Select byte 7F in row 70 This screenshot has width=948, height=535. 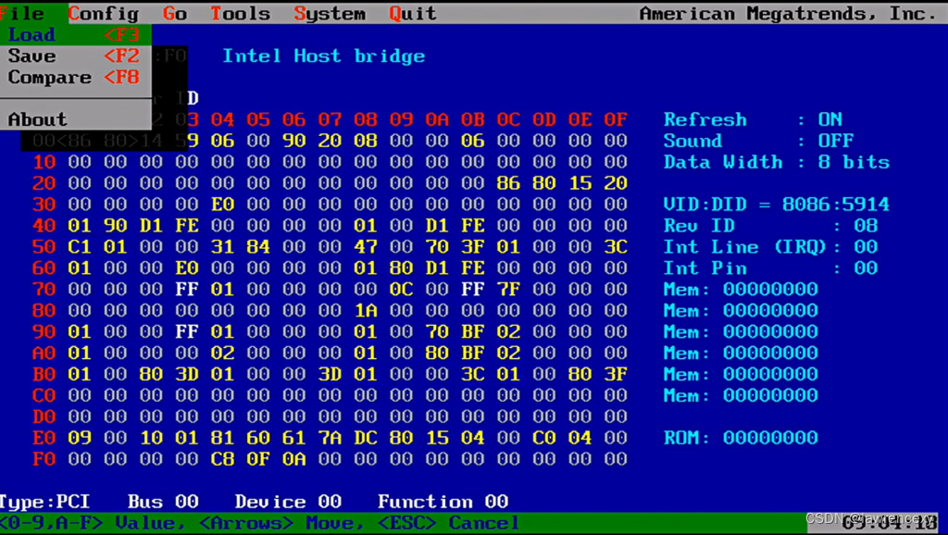pos(508,289)
